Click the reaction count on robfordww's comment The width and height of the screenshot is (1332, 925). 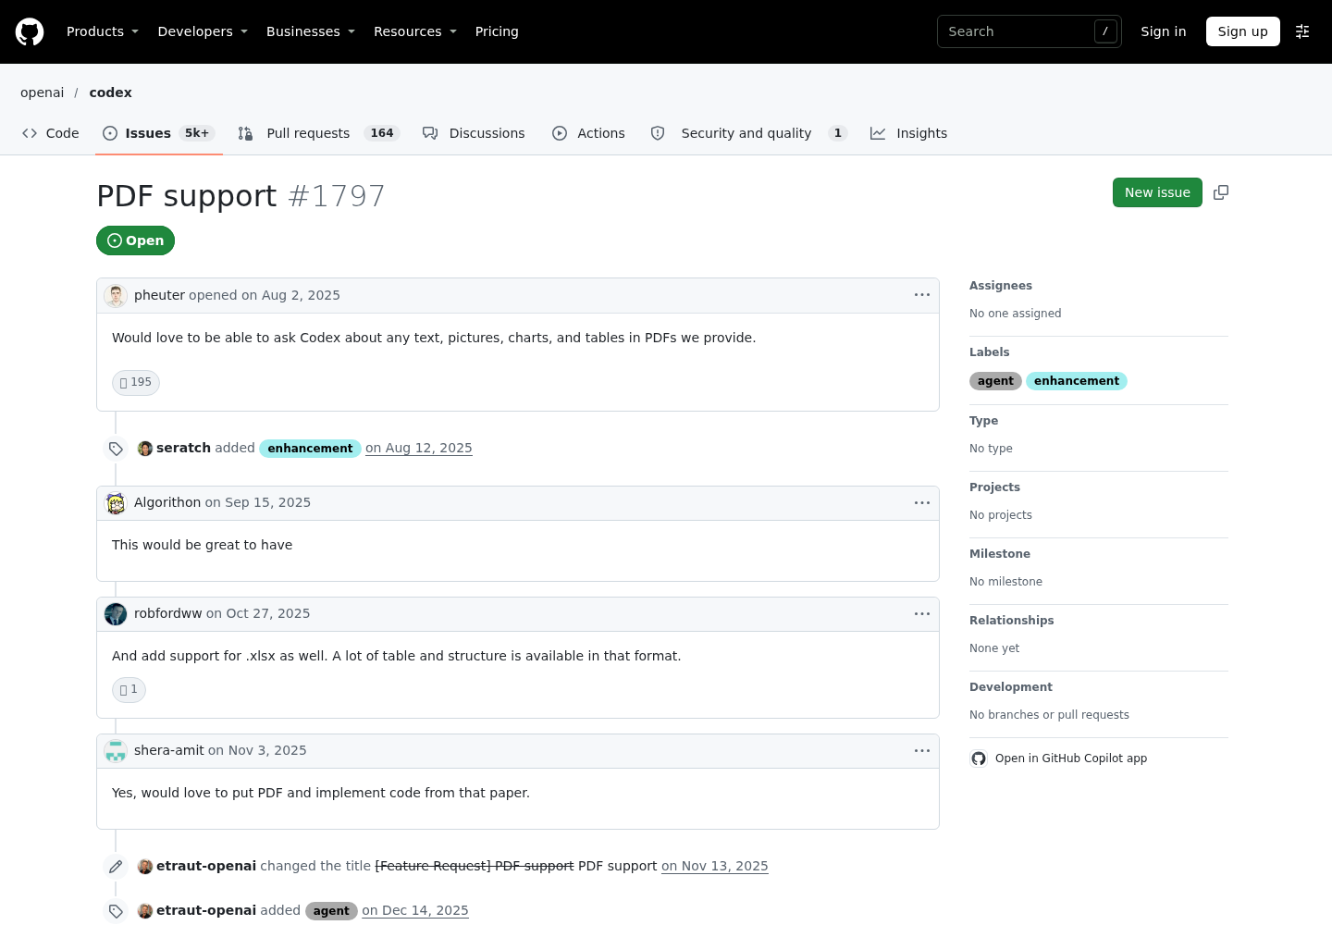click(129, 689)
